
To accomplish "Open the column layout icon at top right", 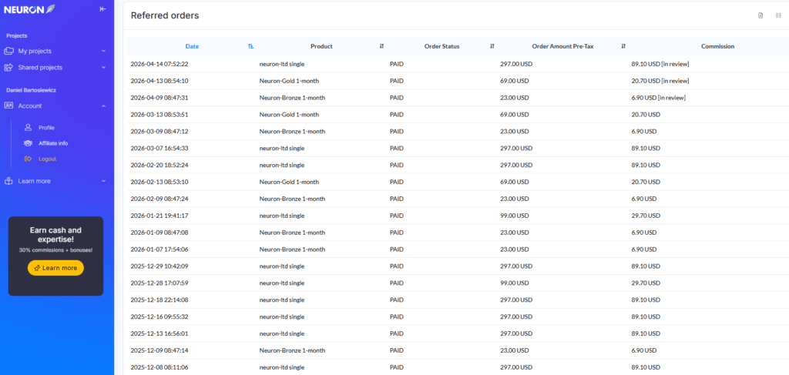I will [777, 15].
